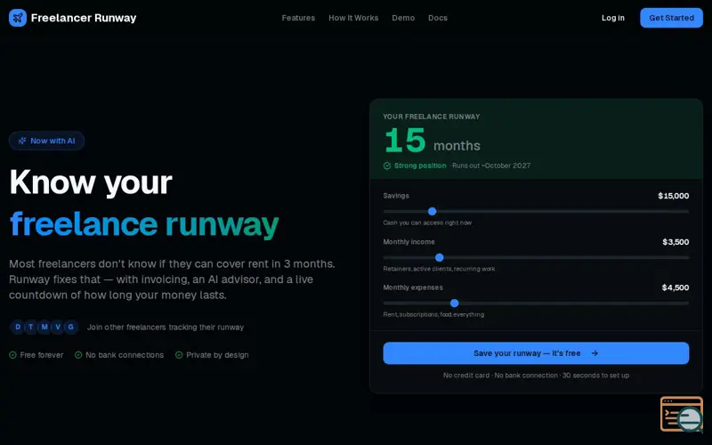Open the Docs nav item
Image resolution: width=712 pixels, height=445 pixels.
pos(438,18)
